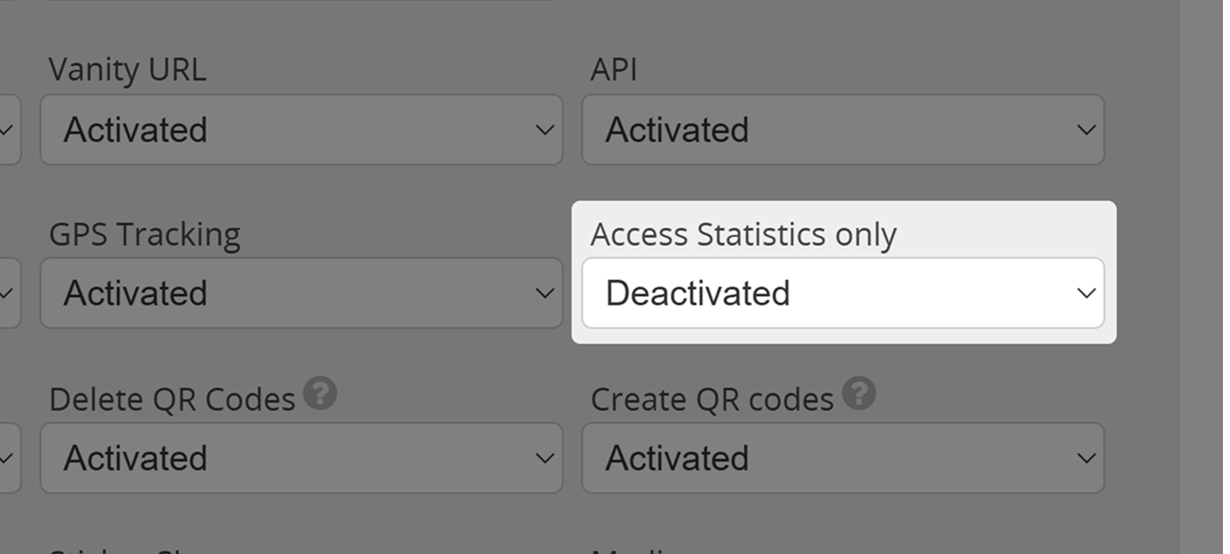Expand the GPS Tracking dropdown
Viewport: 1230px width, 554px height.
[301, 293]
